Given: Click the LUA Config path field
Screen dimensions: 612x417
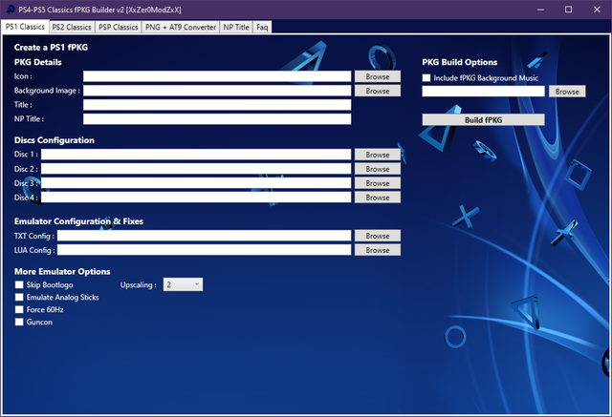Looking at the screenshot, I should pos(204,250).
